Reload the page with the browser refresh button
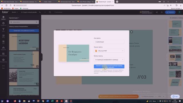 11,5
